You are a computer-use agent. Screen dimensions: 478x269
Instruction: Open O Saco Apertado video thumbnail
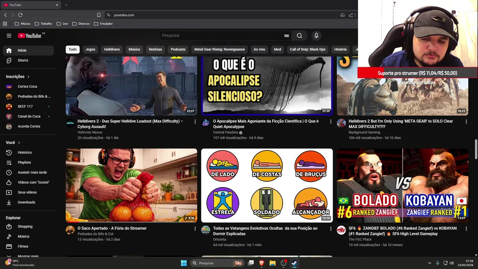pyautogui.click(x=131, y=185)
